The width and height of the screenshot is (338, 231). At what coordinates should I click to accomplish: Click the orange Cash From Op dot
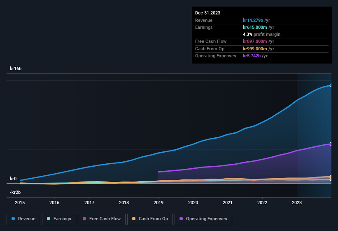click(x=134, y=219)
